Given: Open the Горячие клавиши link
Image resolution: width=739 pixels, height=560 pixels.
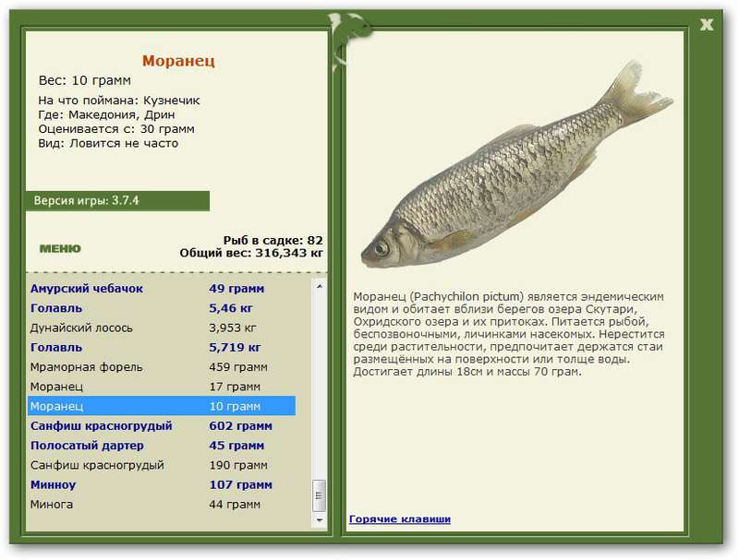Looking at the screenshot, I should pyautogui.click(x=399, y=518).
